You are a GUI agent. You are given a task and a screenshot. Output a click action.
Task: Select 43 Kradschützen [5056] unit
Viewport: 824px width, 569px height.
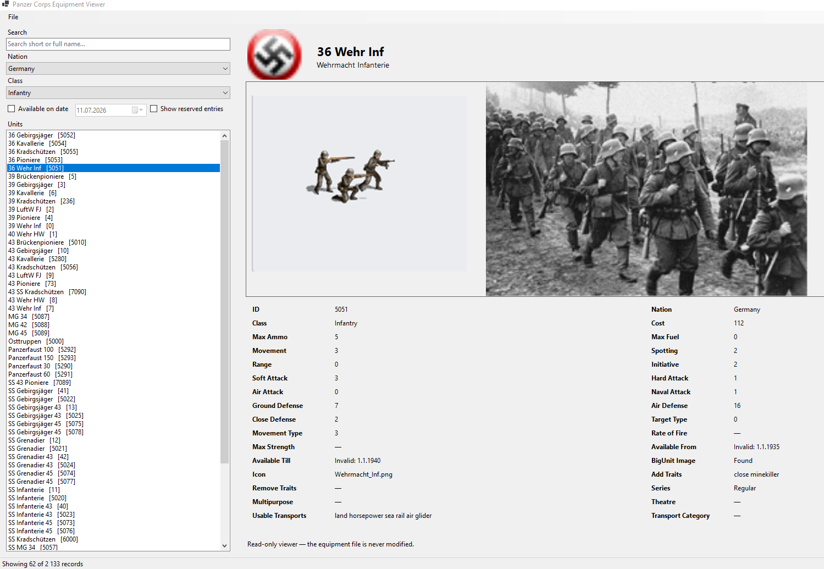point(113,267)
